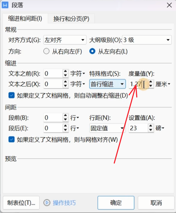Decrease 文本之前 value with down arrow

click(x=65, y=76)
